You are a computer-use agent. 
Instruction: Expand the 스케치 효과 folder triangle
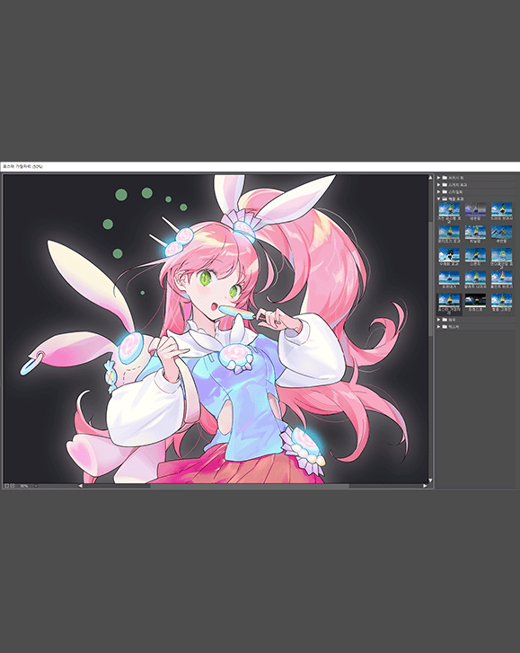(x=438, y=184)
